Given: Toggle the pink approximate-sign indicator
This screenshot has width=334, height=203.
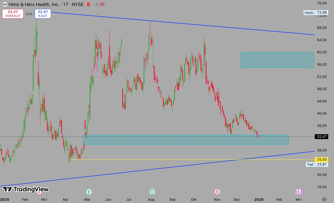Looking at the screenshot, I should coord(102,4).
